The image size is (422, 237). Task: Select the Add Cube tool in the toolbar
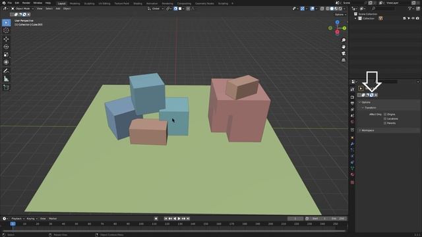[x=6, y=88]
